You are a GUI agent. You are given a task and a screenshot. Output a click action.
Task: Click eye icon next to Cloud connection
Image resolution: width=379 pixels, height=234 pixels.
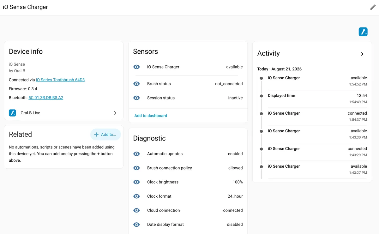point(136,210)
